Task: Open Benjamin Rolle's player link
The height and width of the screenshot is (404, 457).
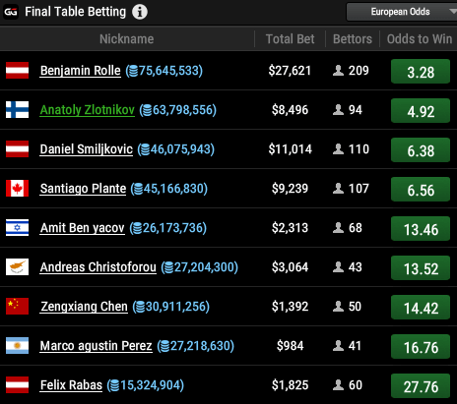Action: click(81, 71)
